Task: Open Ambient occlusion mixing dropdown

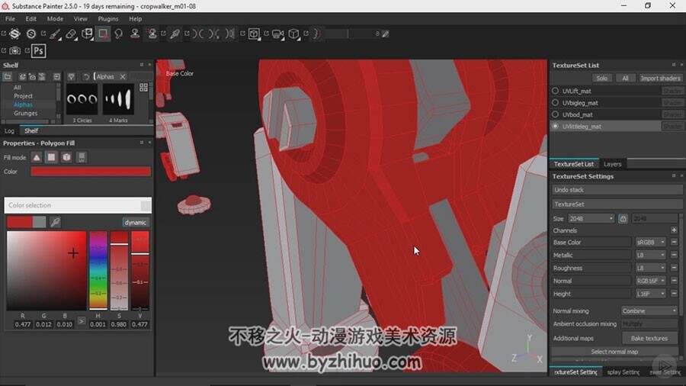Action: pyautogui.click(x=649, y=324)
